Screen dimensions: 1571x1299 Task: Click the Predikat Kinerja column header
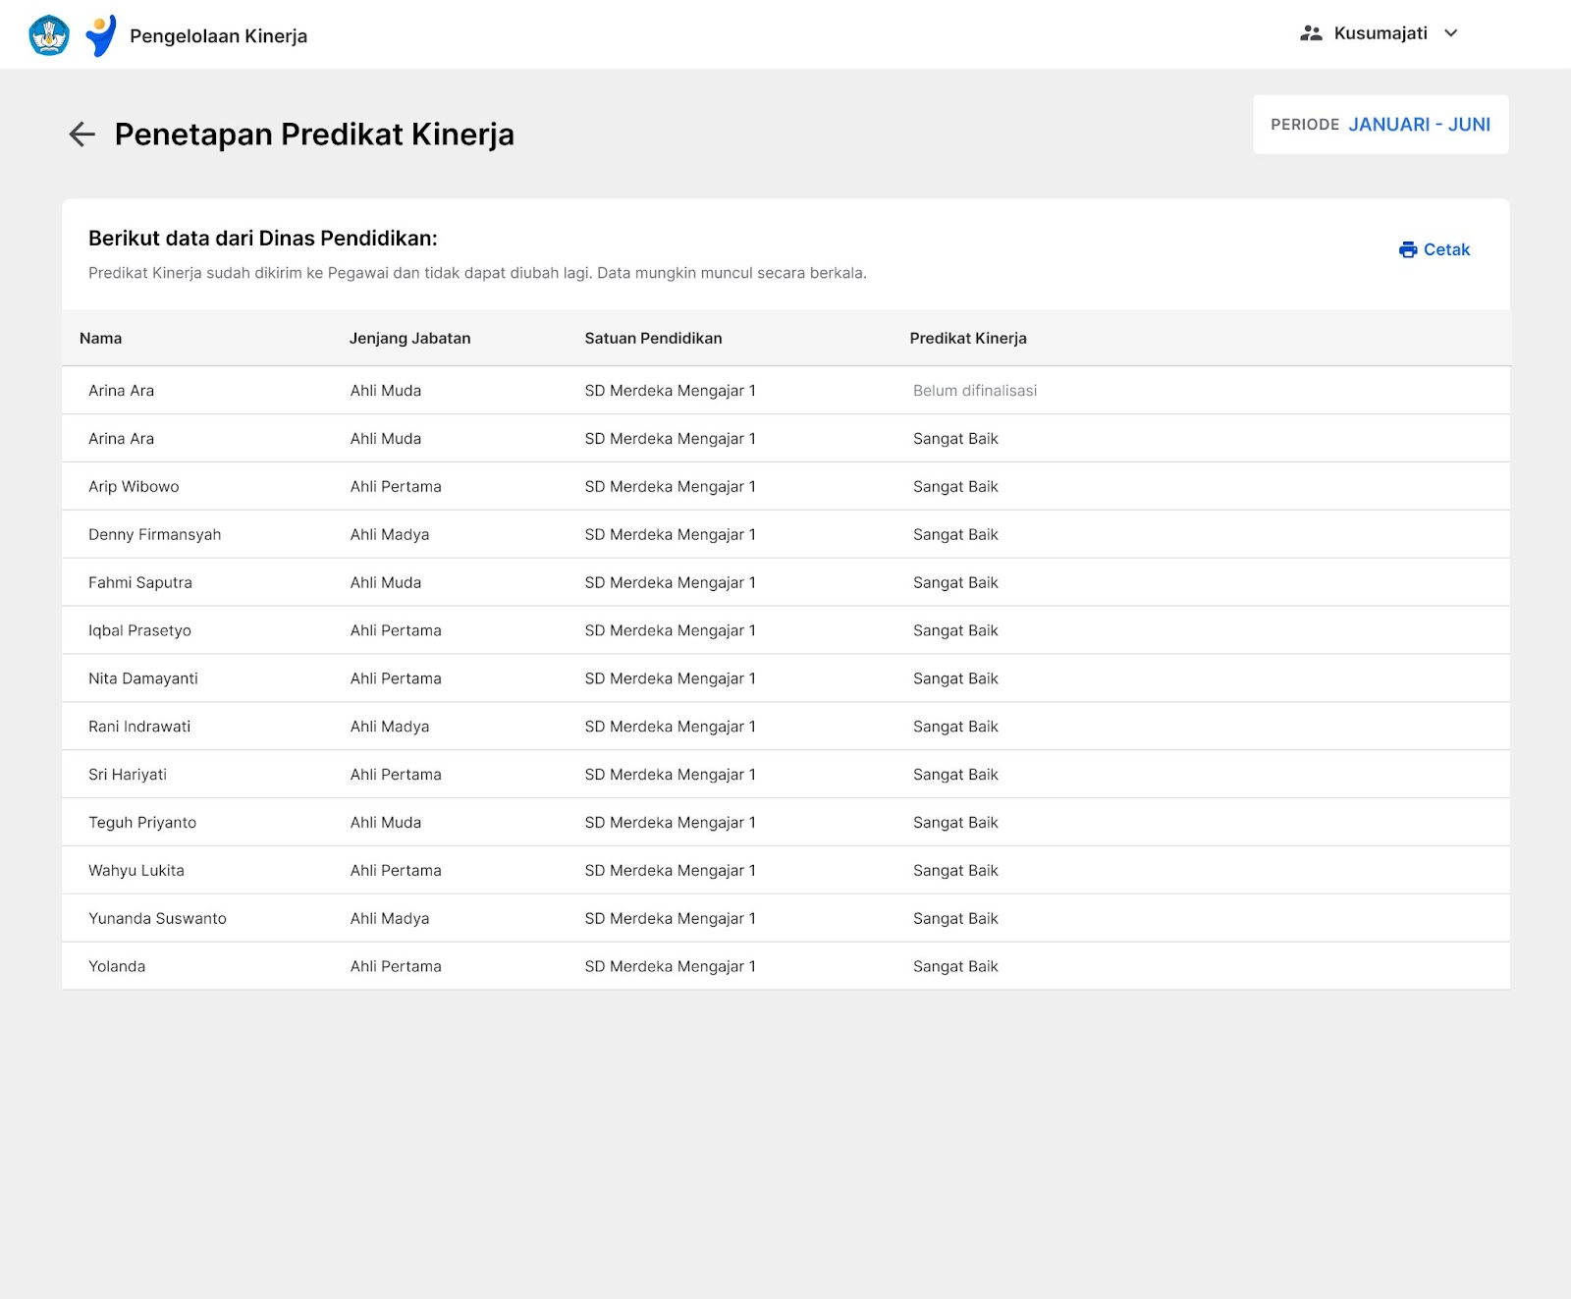point(967,338)
